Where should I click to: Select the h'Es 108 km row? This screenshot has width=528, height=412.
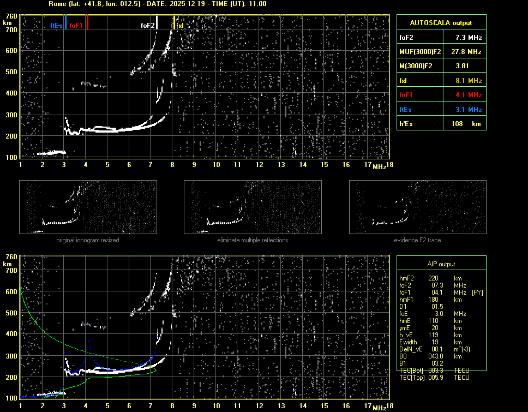(x=441, y=124)
